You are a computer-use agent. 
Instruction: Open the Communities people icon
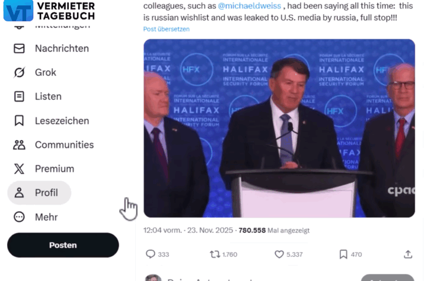click(x=19, y=145)
